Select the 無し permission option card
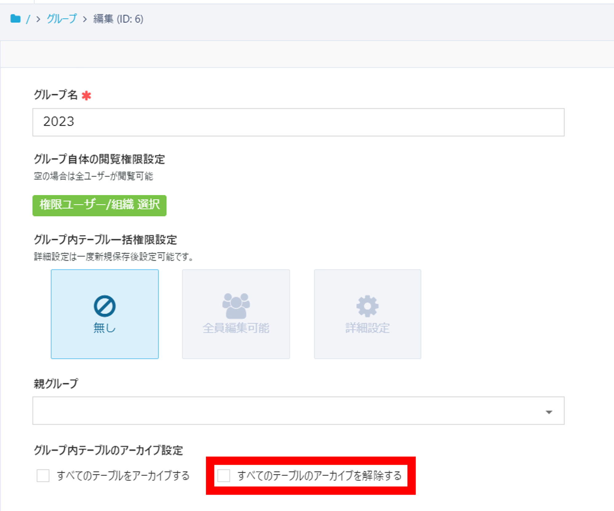 tap(104, 314)
